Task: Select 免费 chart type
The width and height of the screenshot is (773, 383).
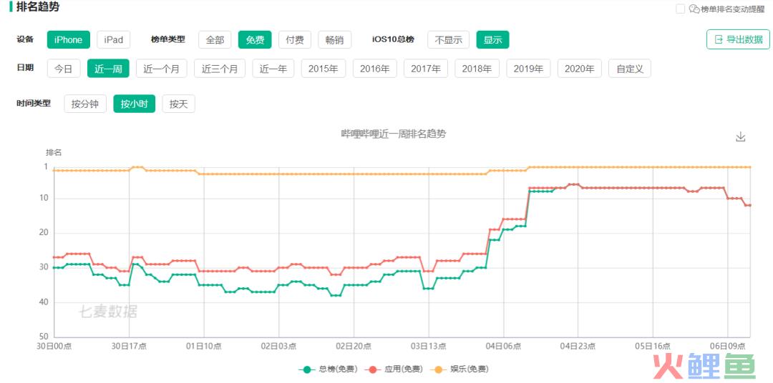Action: click(x=255, y=40)
